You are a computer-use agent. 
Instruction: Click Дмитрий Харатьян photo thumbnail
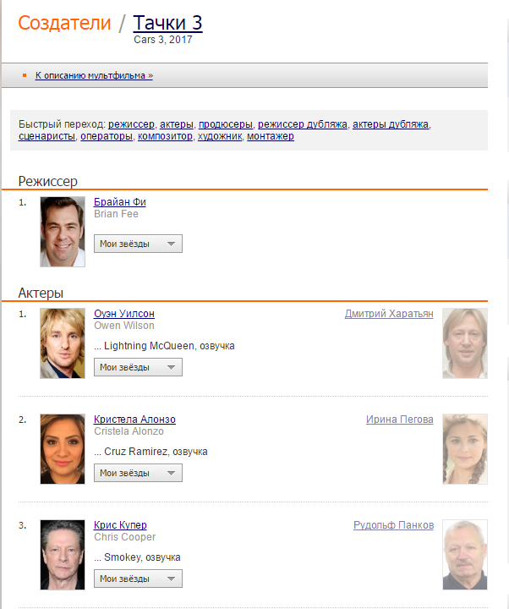pos(465,343)
